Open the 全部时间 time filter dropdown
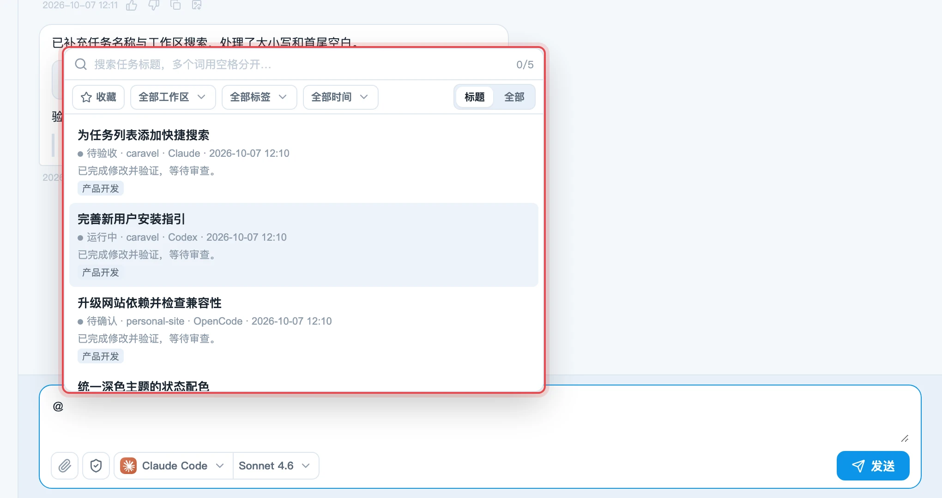942x498 pixels. coord(340,97)
